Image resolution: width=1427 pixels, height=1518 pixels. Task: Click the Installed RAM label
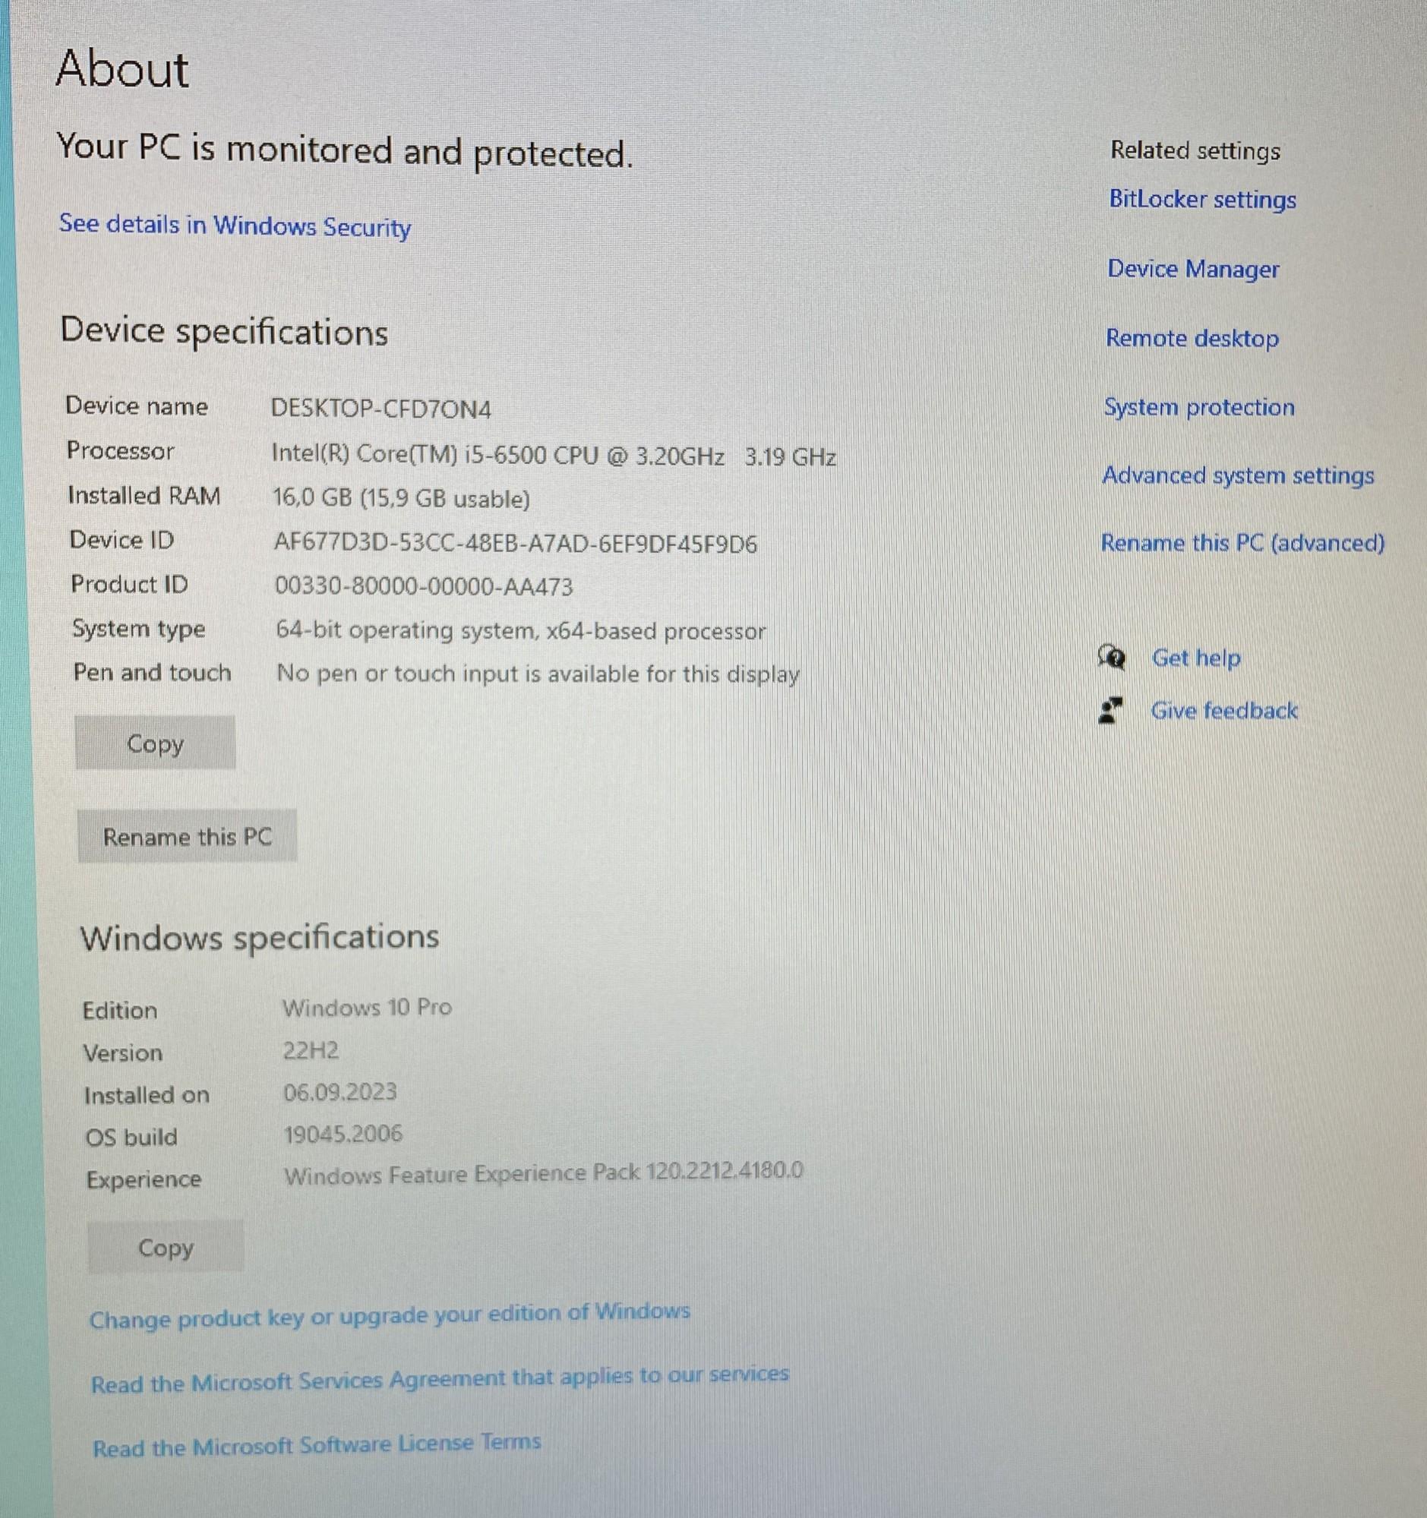click(x=144, y=496)
